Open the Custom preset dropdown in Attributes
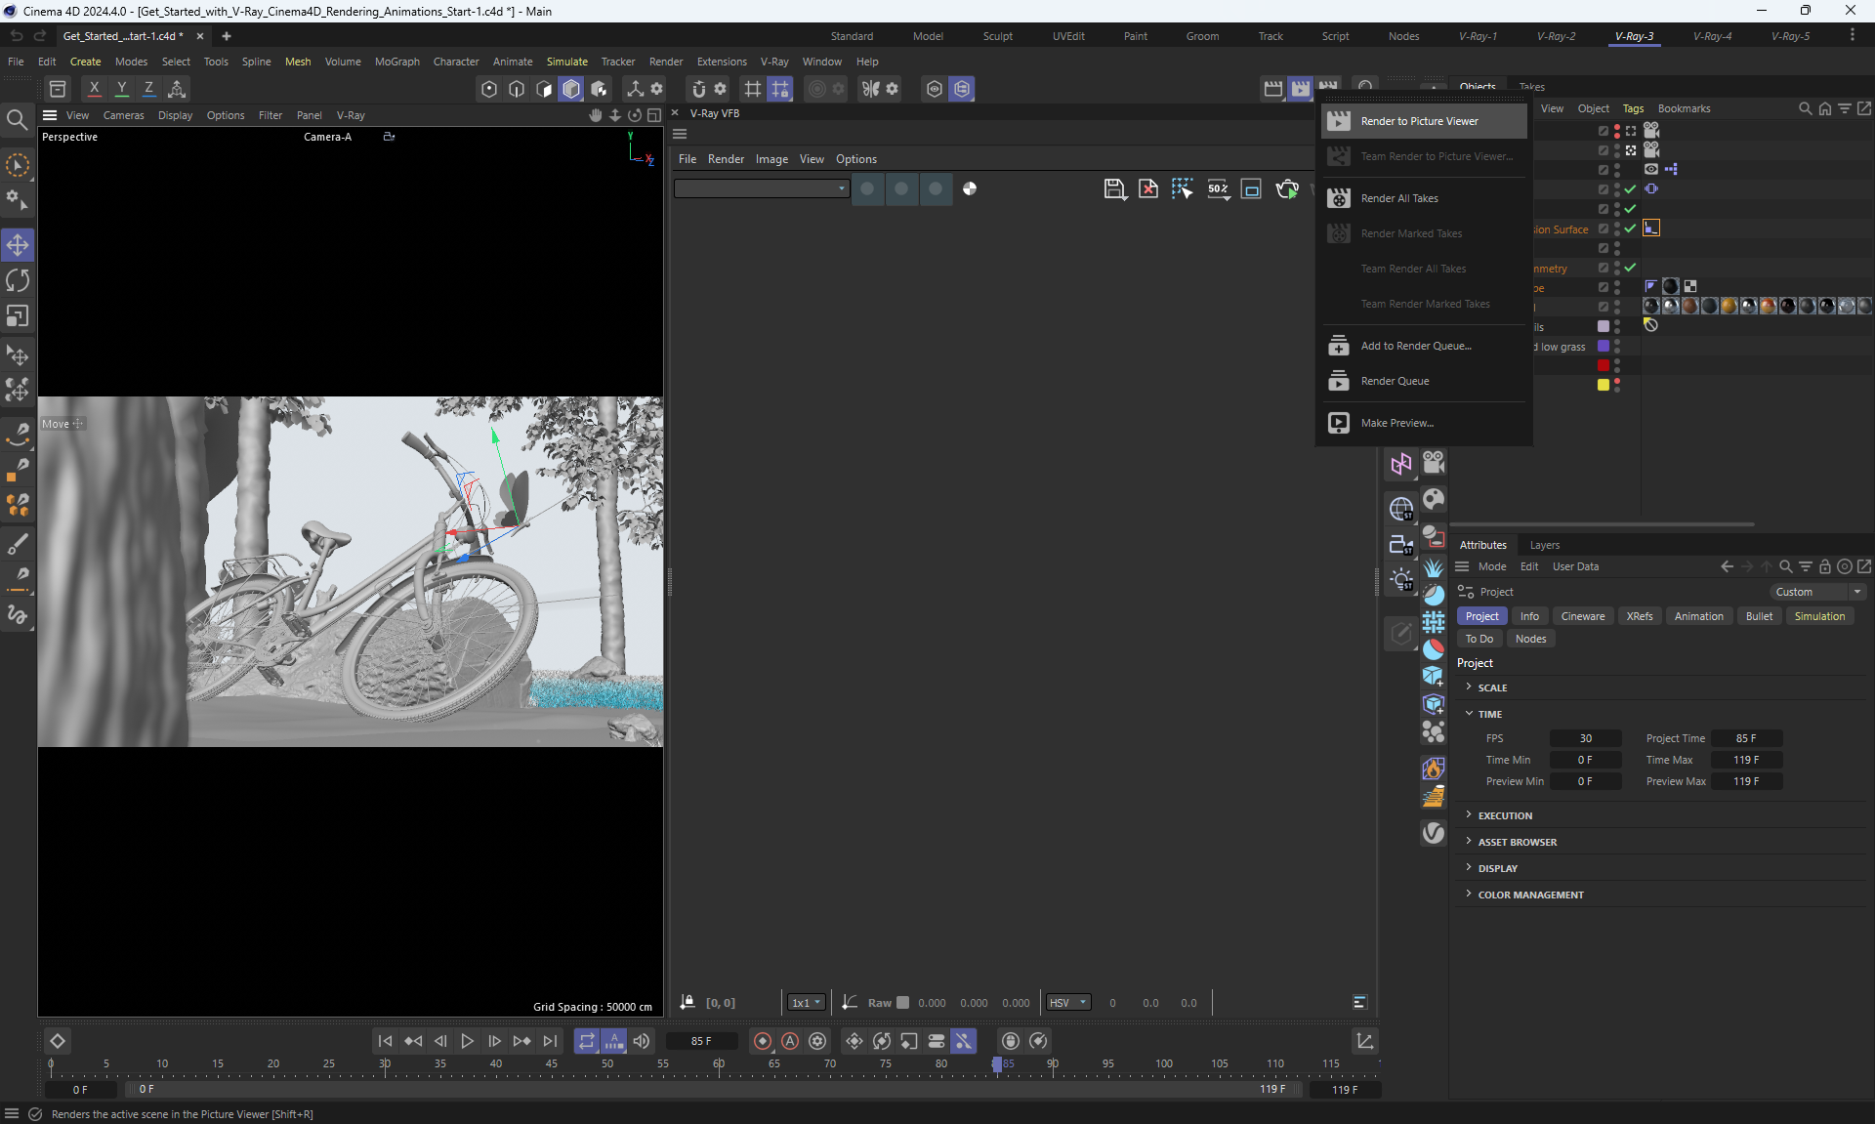This screenshot has width=1875, height=1124. point(1818,592)
